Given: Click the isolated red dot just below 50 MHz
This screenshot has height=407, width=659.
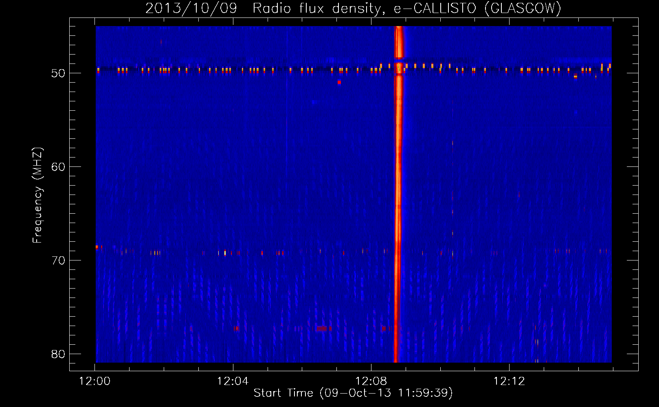Looking at the screenshot, I should (x=339, y=82).
